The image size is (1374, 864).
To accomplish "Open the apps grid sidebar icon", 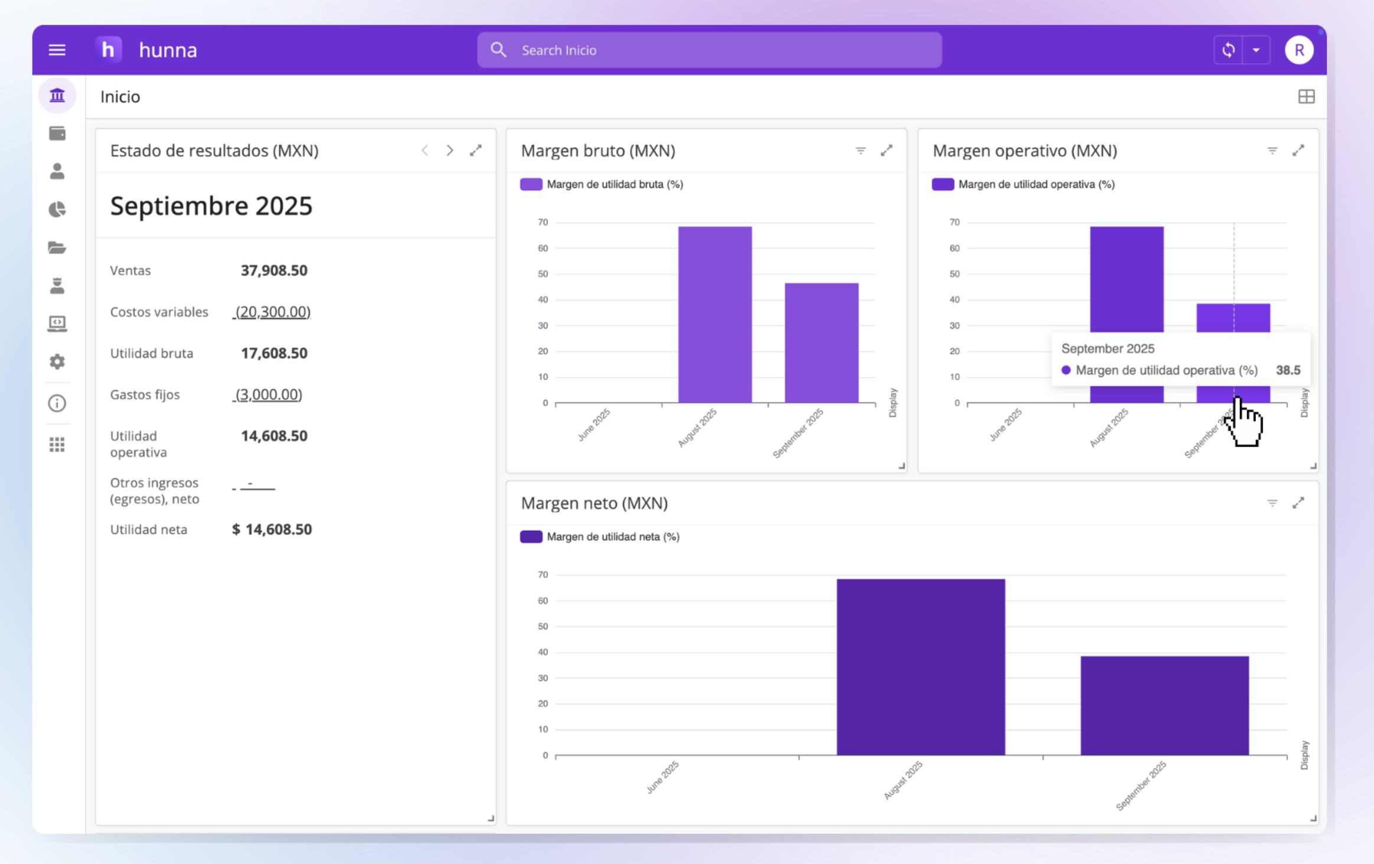I will [x=57, y=444].
